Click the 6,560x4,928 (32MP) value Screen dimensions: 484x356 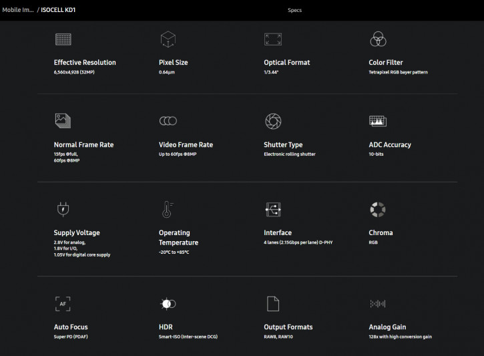(74, 72)
